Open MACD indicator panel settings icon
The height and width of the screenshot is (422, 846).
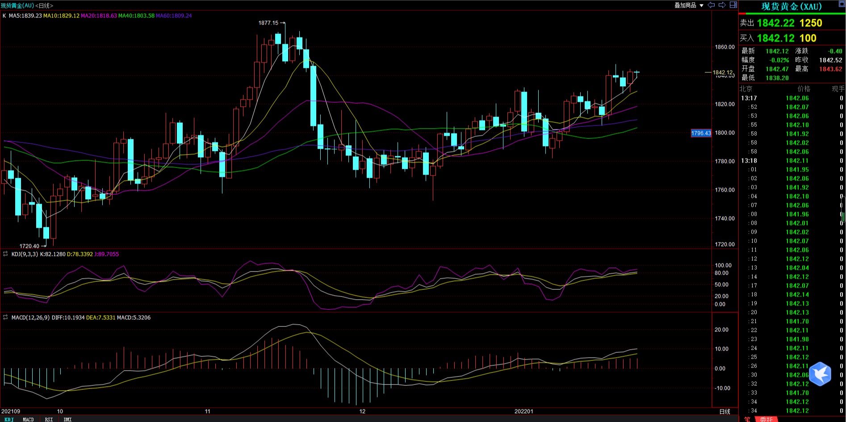pos(5,318)
